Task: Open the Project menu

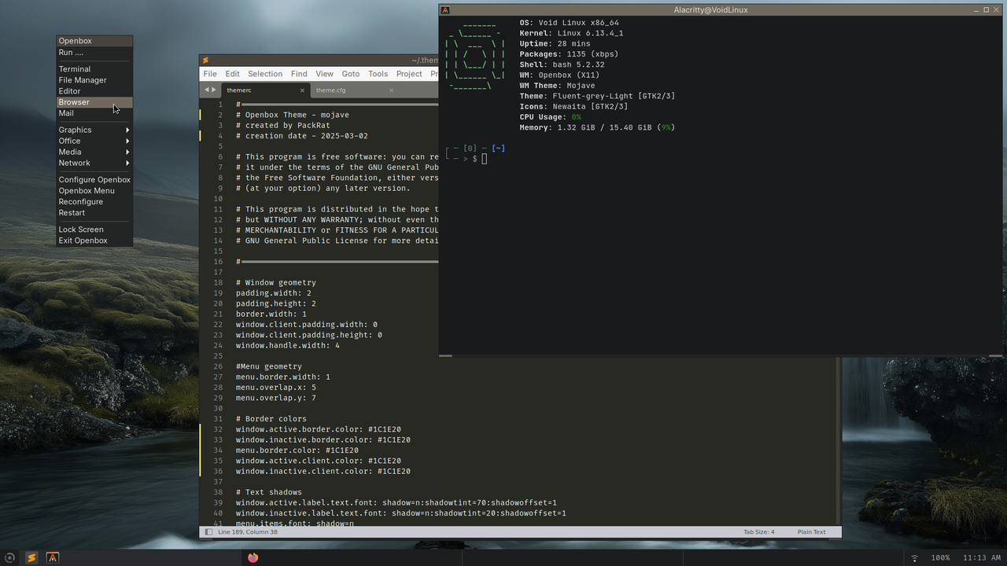Action: [x=409, y=74]
